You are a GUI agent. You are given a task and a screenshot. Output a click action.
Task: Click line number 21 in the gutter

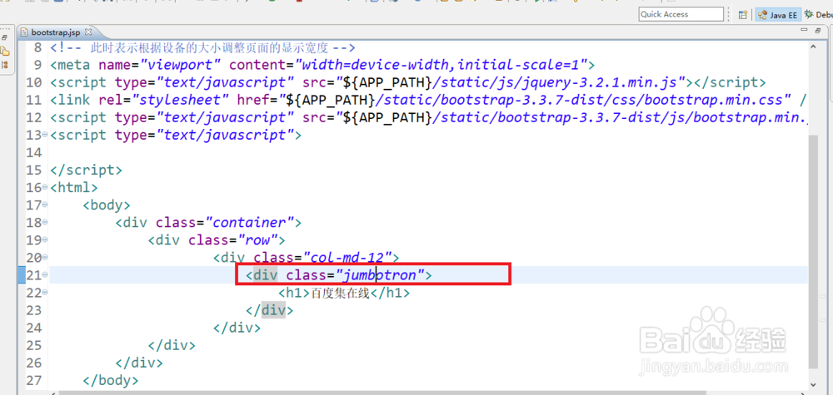click(33, 275)
